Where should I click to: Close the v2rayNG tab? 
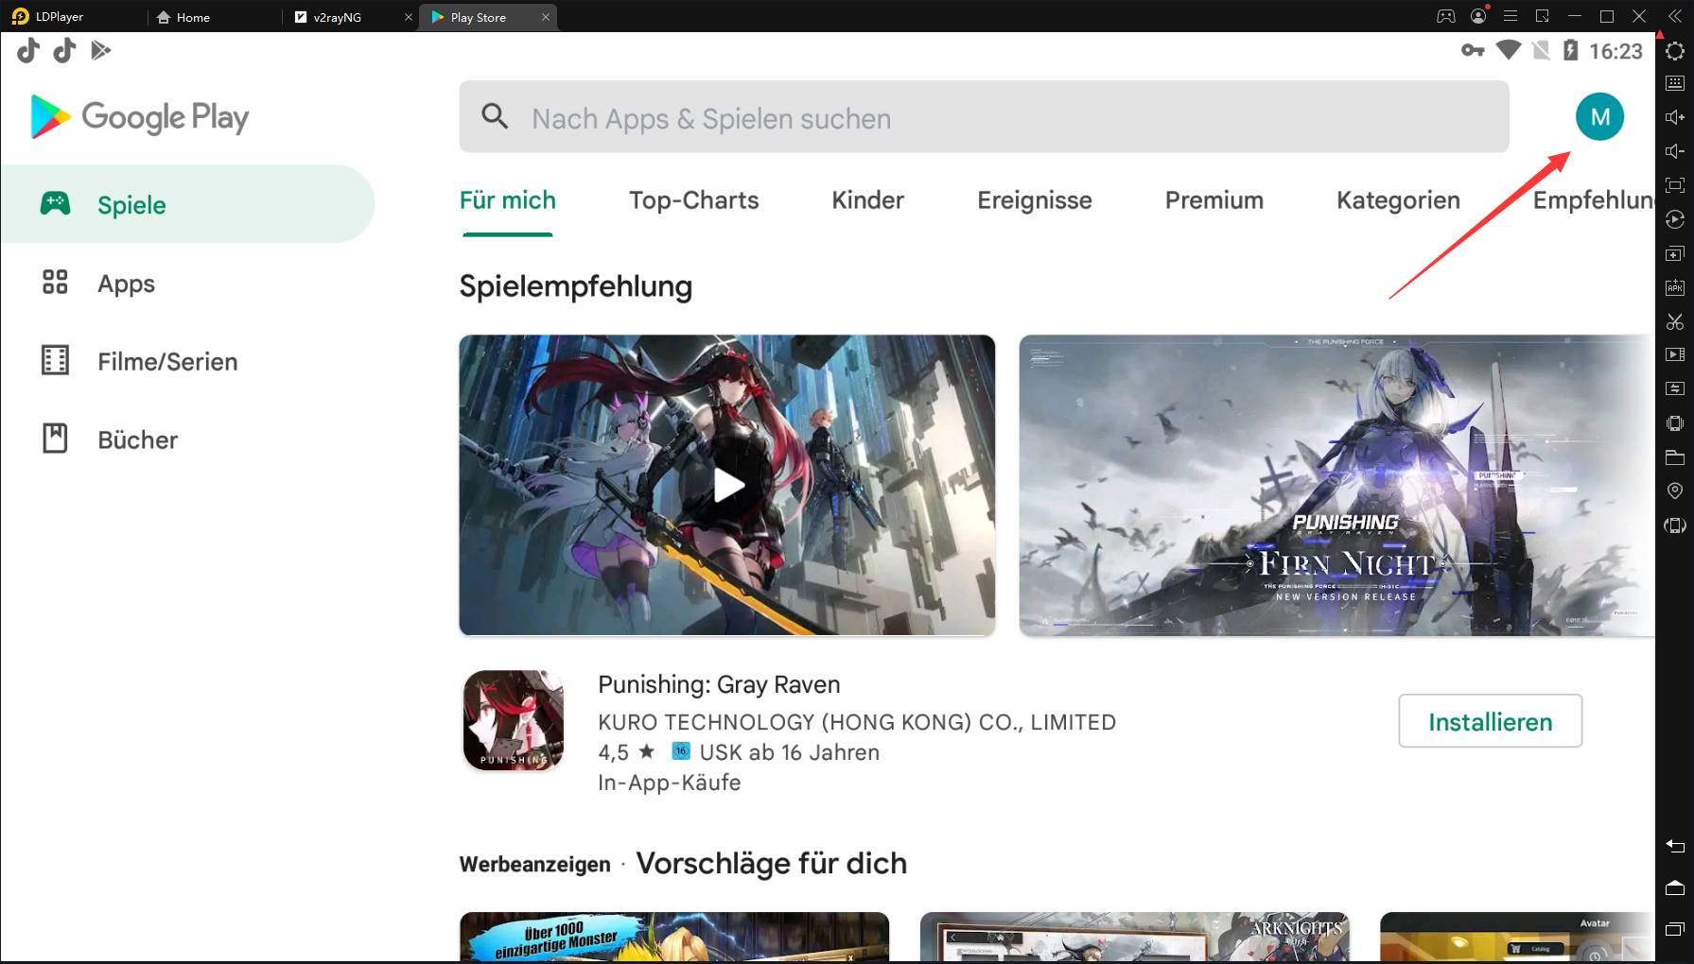coord(409,17)
